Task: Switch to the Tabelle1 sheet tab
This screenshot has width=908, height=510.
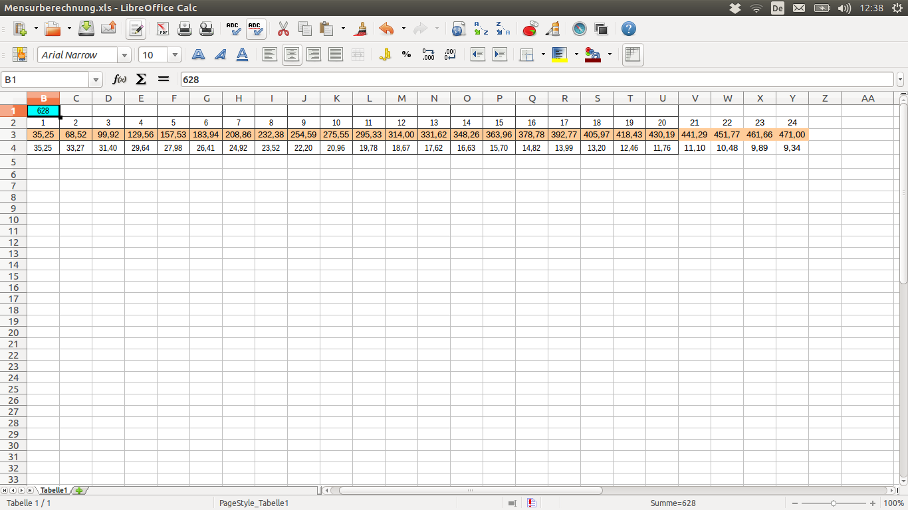Action: point(54,490)
